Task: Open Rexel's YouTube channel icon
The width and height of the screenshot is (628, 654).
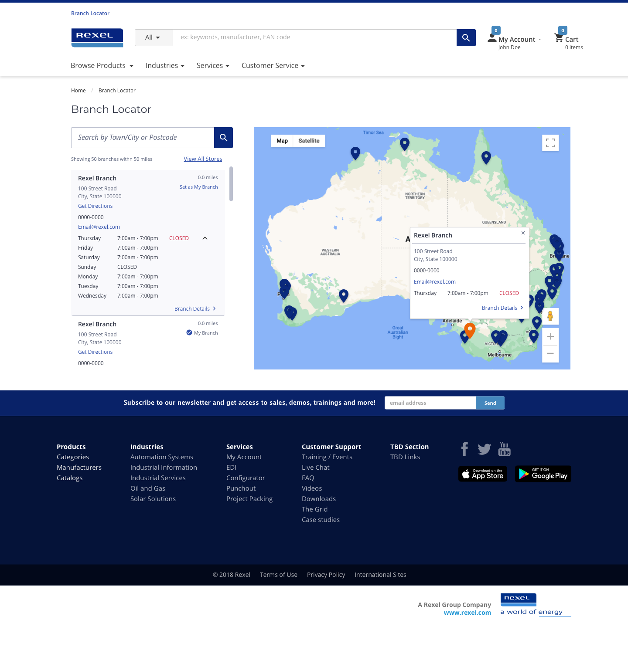Action: click(x=505, y=449)
